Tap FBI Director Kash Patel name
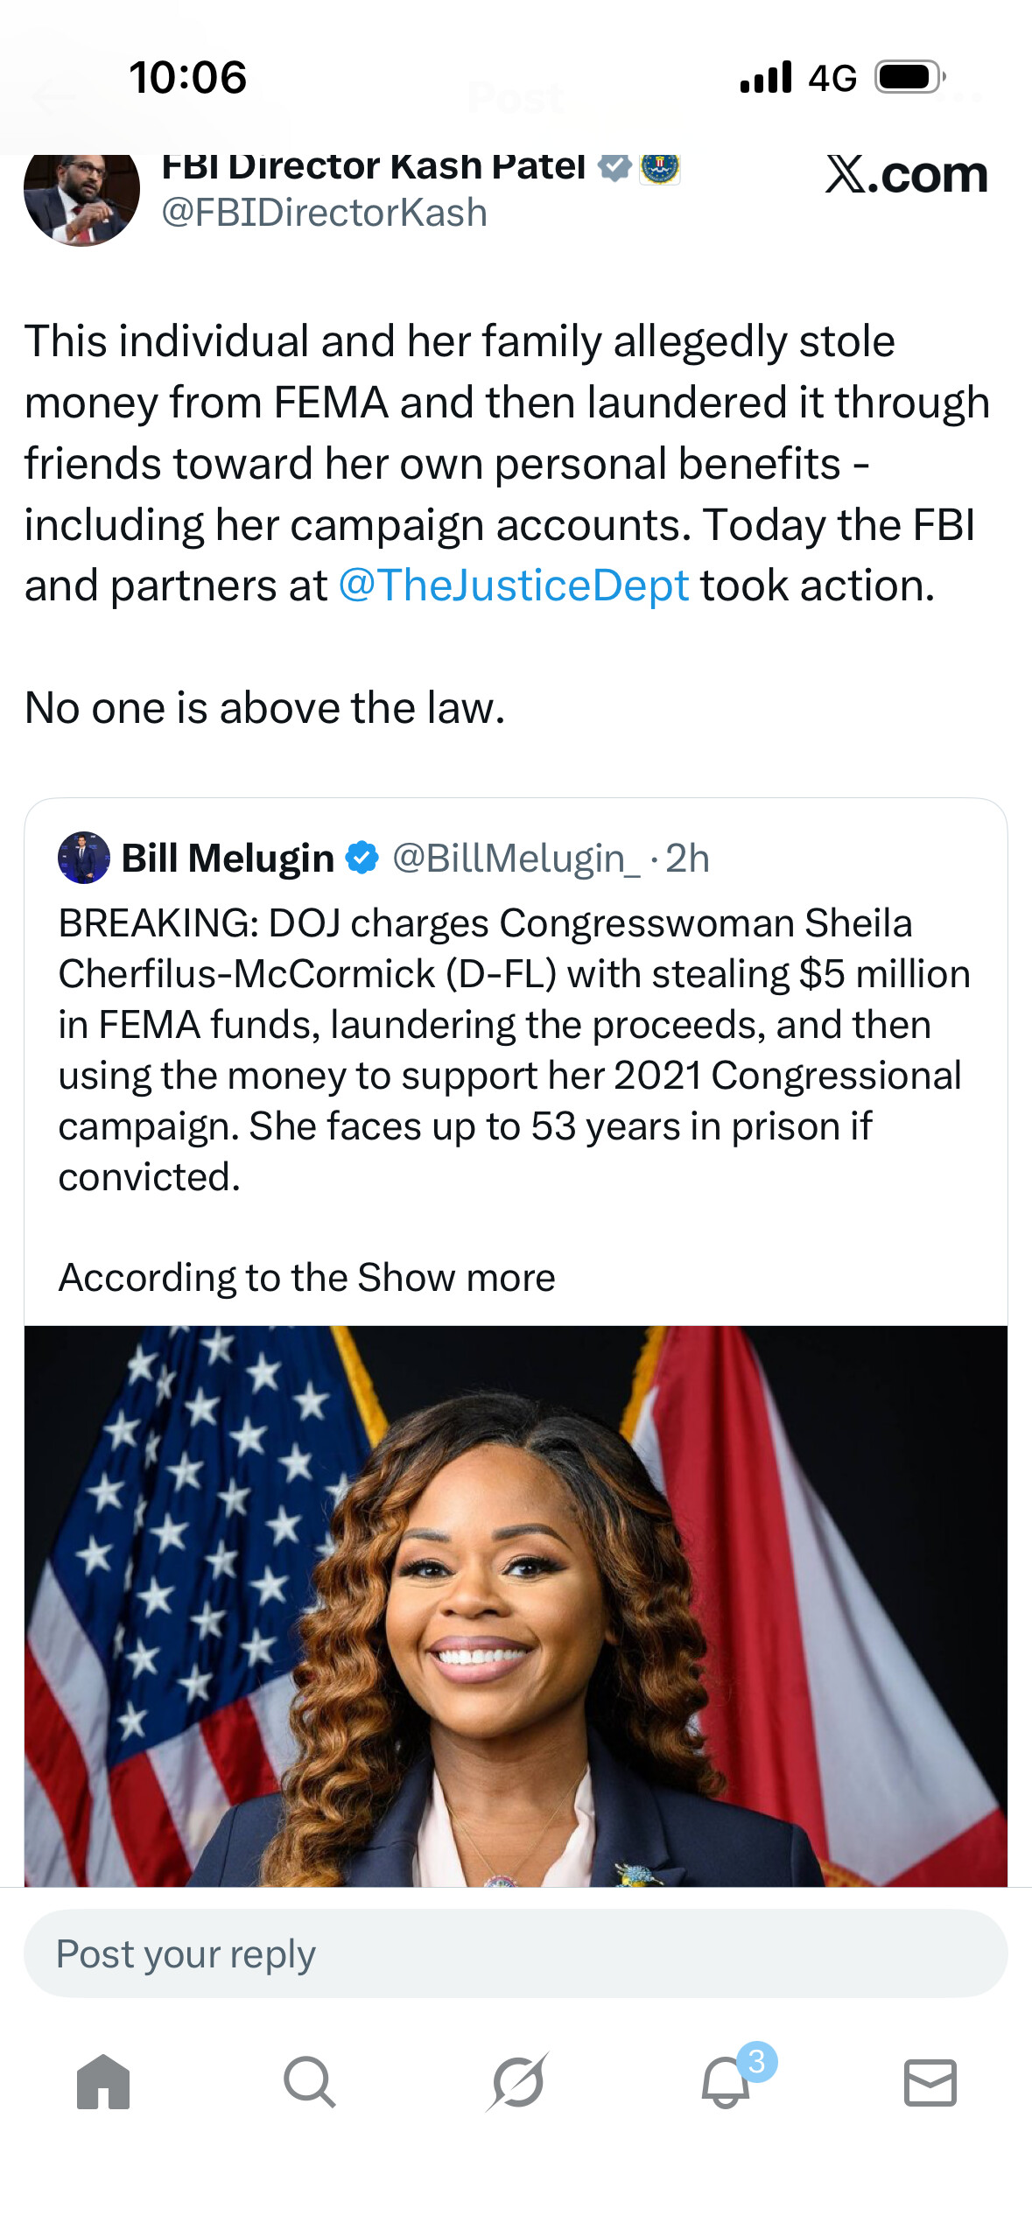The height and width of the screenshot is (2237, 1032). (374, 166)
